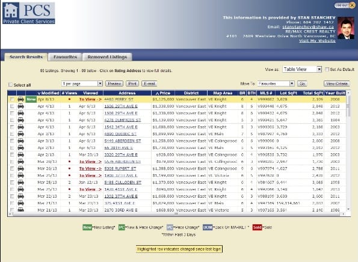
Task: Open the Move To Favourites dropdown
Action: [x=276, y=84]
